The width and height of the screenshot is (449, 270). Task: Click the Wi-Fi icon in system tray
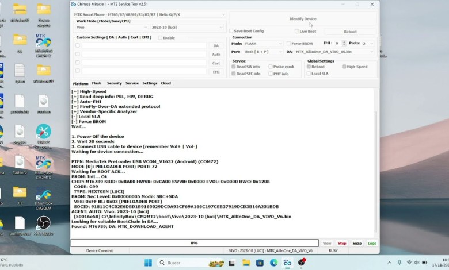(x=409, y=263)
